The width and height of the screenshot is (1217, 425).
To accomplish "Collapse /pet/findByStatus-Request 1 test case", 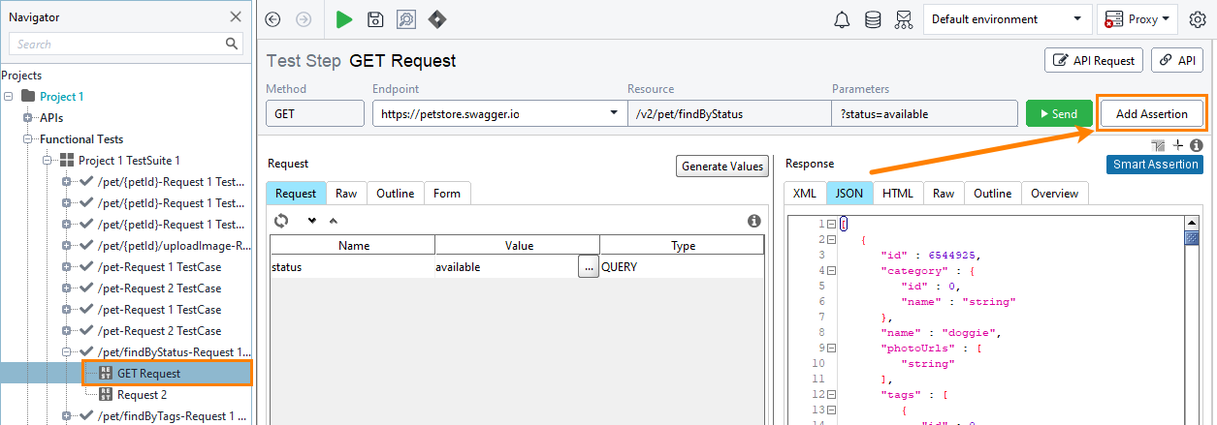I will (67, 352).
